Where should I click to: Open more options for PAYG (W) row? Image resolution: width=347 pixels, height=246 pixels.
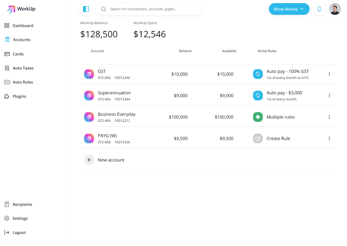tap(329, 138)
